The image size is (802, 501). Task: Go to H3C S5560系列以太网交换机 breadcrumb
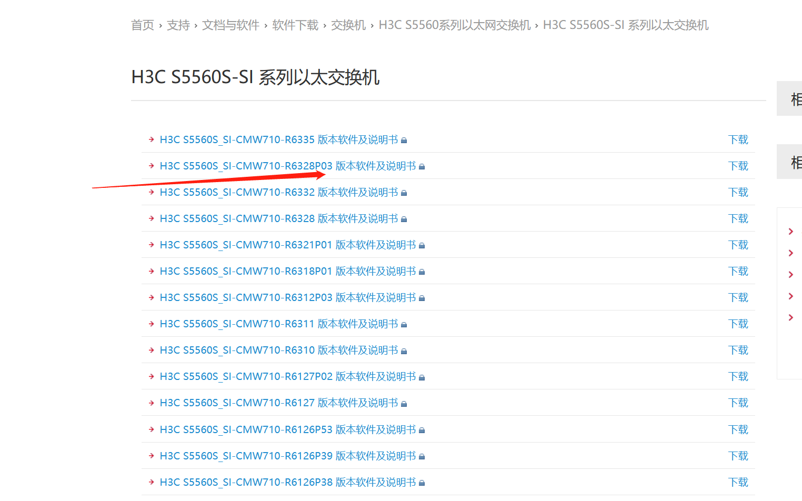455,25
